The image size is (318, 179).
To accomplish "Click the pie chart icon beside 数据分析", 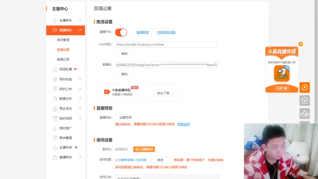I will click(55, 99).
